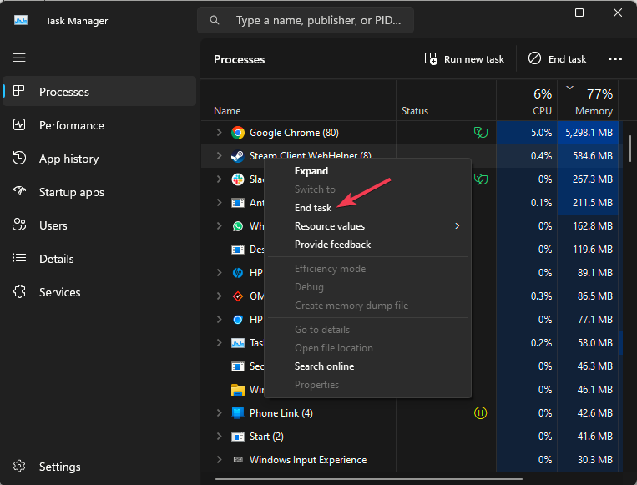This screenshot has height=485, width=637.
Task: Choose Resource values in the context menu
Action: click(367, 226)
